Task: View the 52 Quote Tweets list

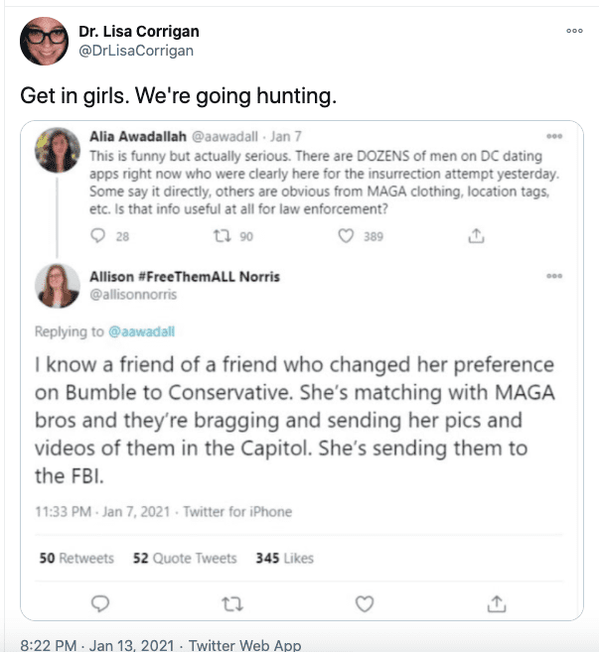Action: [186, 559]
